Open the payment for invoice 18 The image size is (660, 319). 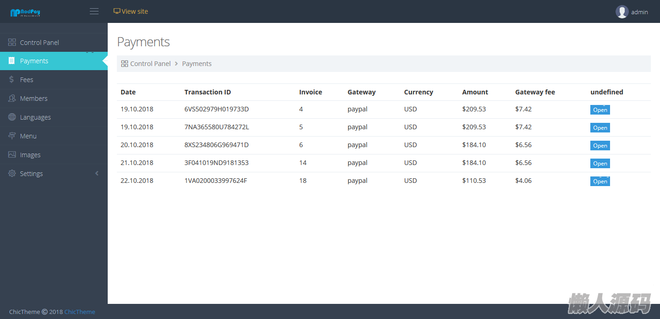point(599,181)
